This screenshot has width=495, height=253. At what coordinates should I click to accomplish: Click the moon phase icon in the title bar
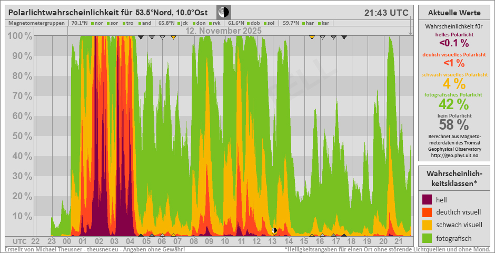223,12
